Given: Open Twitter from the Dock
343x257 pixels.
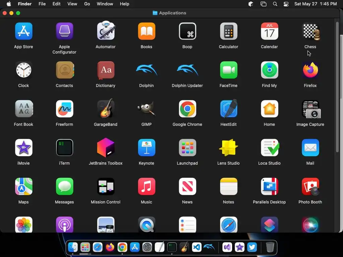Looking at the screenshot, I should click(x=252, y=247).
